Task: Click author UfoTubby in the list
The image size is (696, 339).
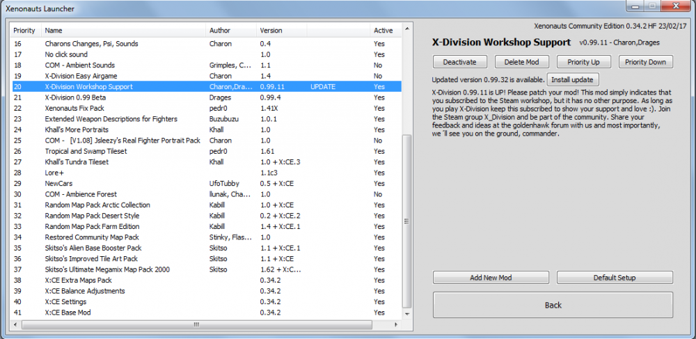Action: (x=223, y=183)
